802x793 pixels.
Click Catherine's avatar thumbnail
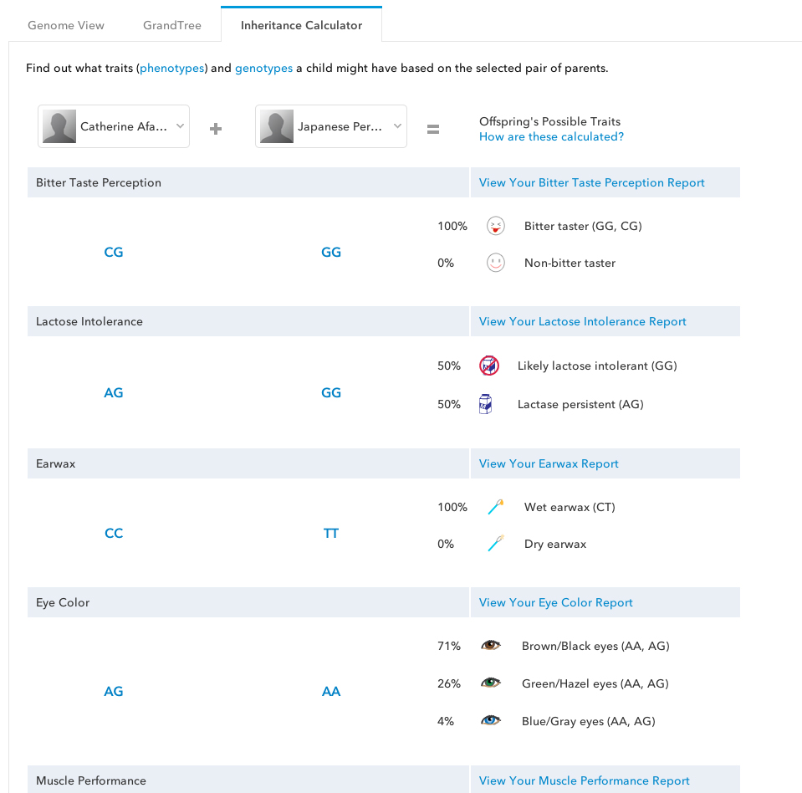click(x=58, y=126)
